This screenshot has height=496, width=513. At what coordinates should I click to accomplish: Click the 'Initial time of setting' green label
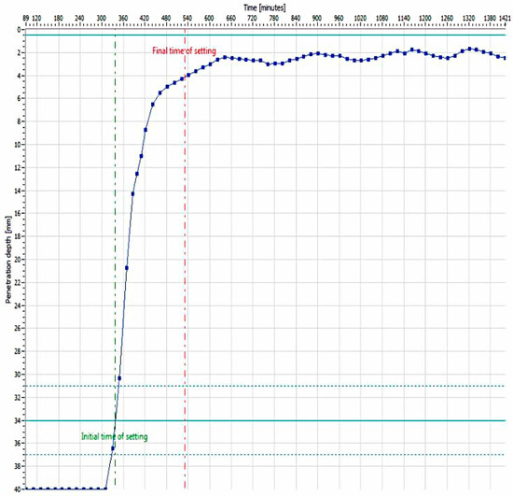coord(115,437)
